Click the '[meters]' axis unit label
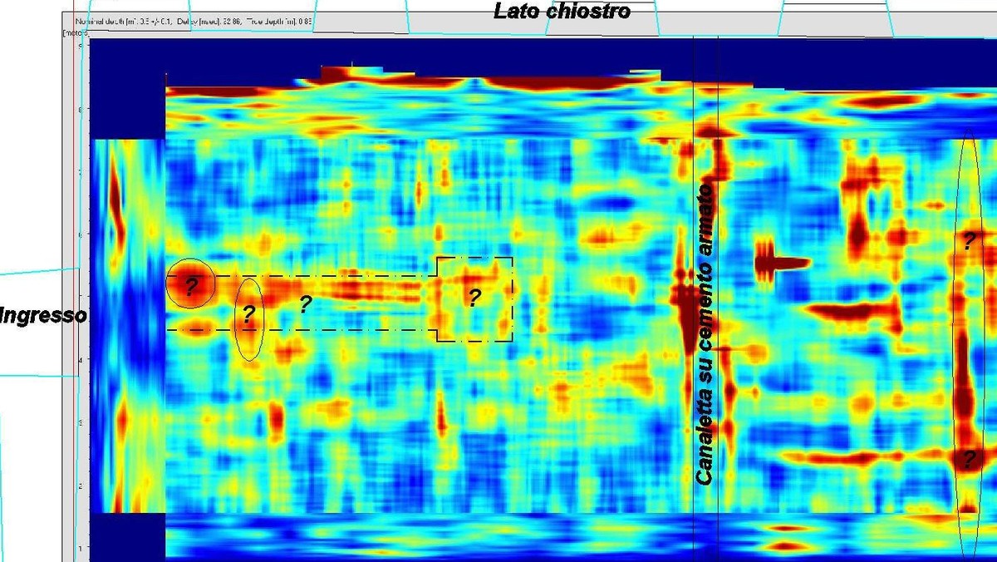The width and height of the screenshot is (997, 562). 76,32
